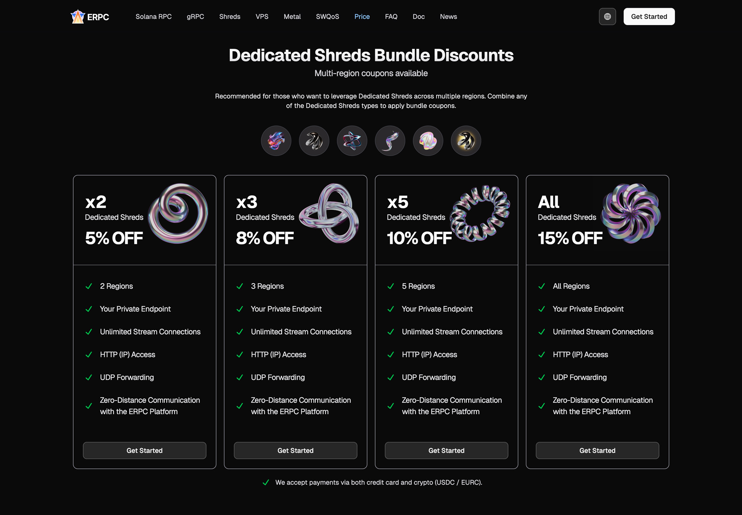Click the golden swirl shred icon
Image resolution: width=742 pixels, height=515 pixels.
466,141
